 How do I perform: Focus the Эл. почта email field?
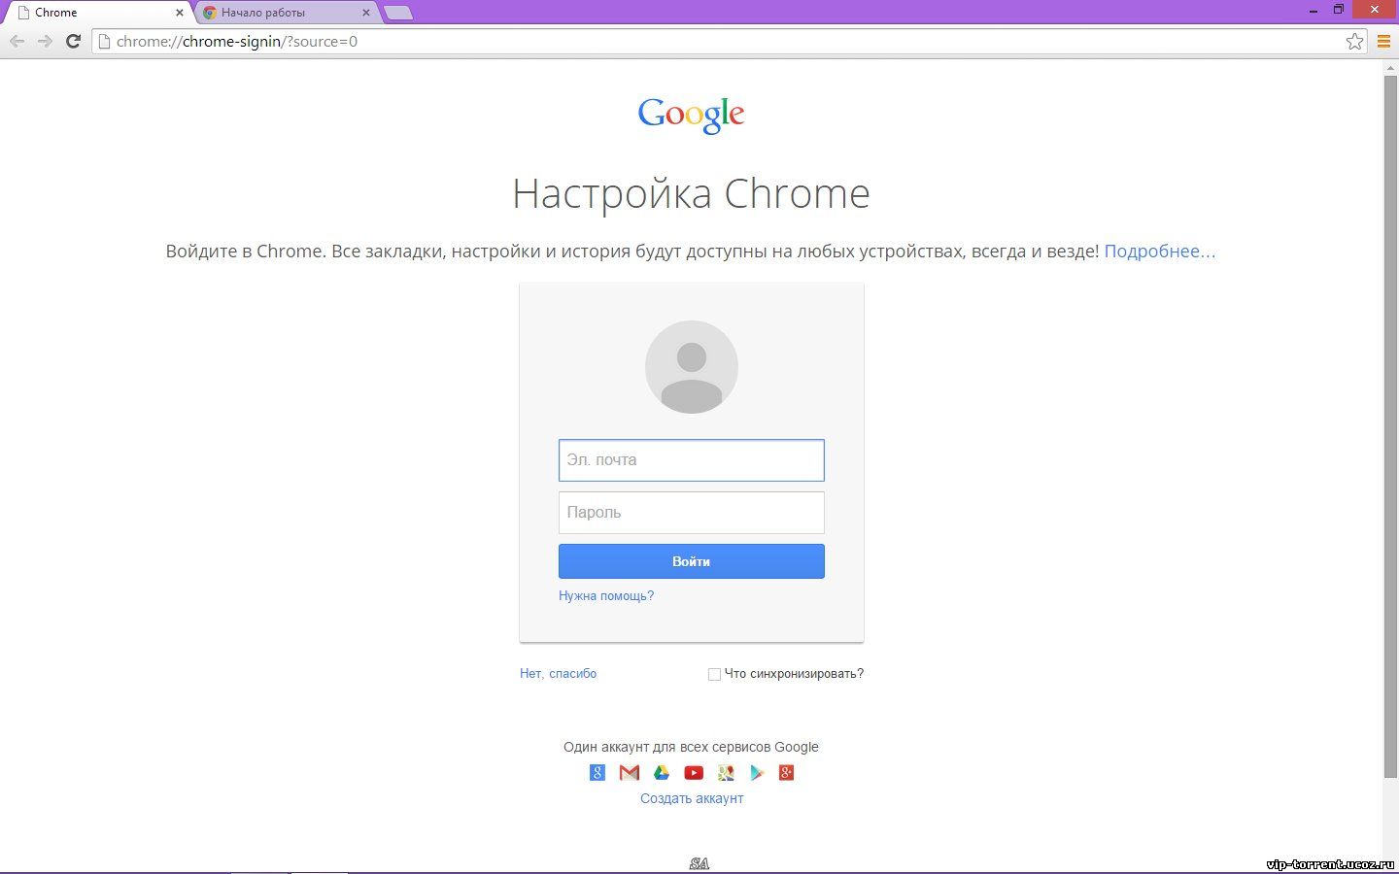tap(692, 460)
